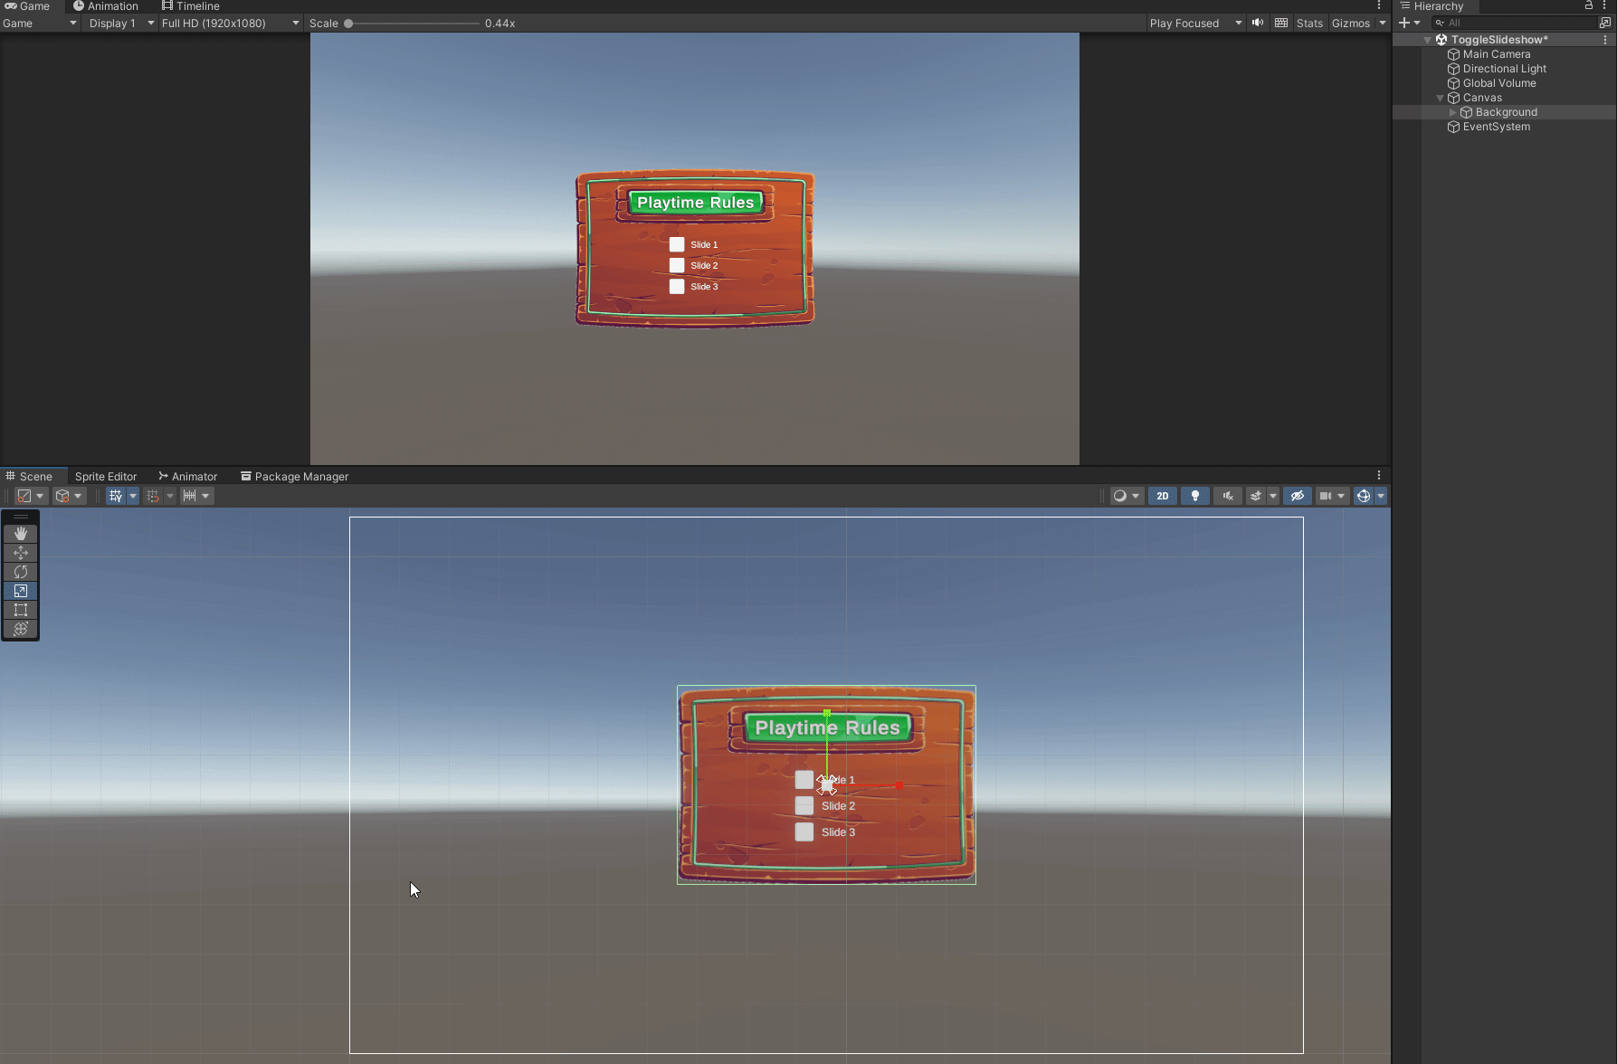Open the Display 1 dropdown
1617x1064 pixels.
point(121,24)
